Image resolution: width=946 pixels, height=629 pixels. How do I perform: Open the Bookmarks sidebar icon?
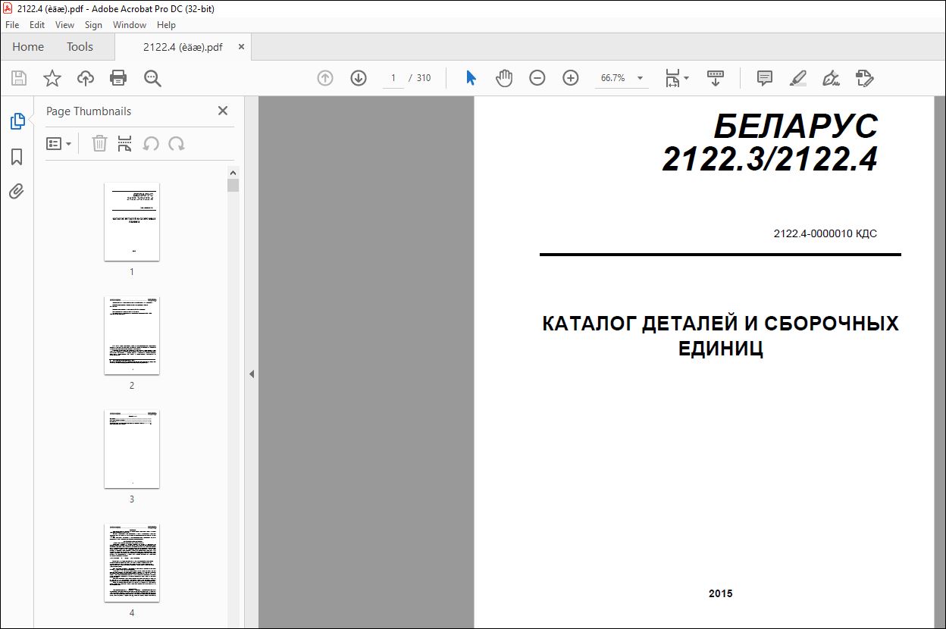pyautogui.click(x=17, y=157)
